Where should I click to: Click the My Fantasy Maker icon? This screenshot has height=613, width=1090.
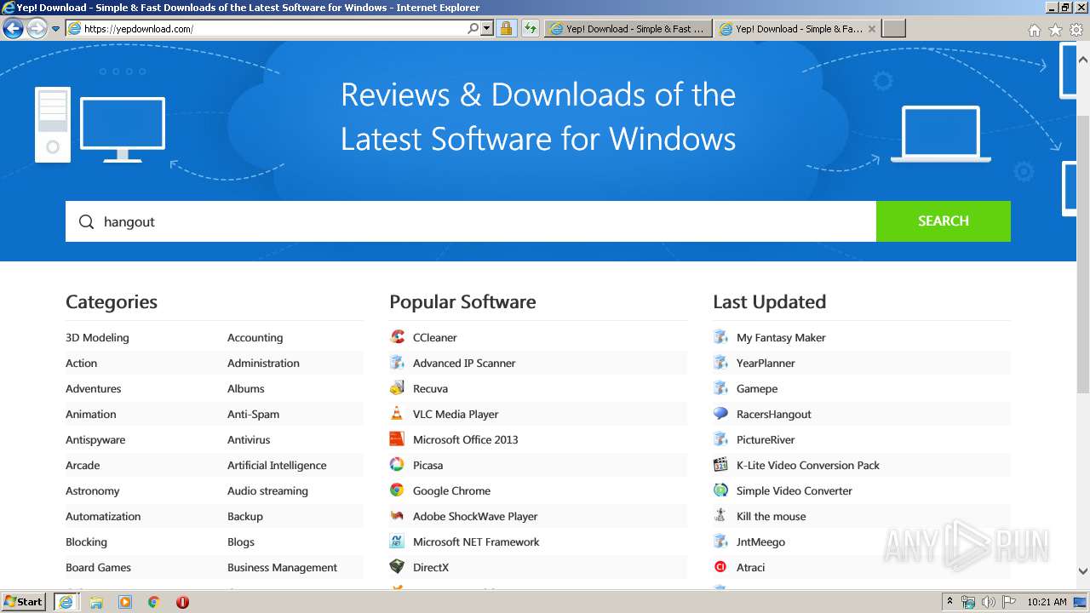click(720, 337)
